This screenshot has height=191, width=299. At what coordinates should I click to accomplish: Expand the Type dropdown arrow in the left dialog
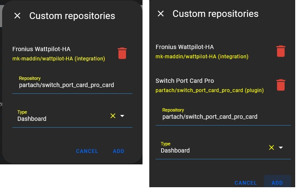click(x=122, y=116)
